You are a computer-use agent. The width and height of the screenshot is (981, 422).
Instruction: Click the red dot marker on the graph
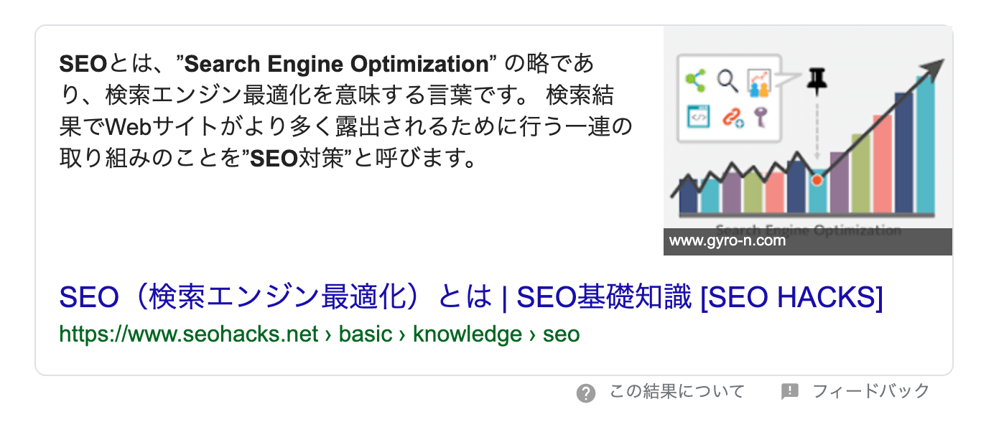817,179
